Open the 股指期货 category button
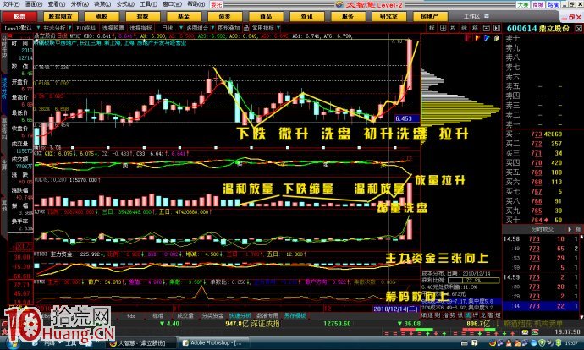584x350 pixels. [x=60, y=16]
